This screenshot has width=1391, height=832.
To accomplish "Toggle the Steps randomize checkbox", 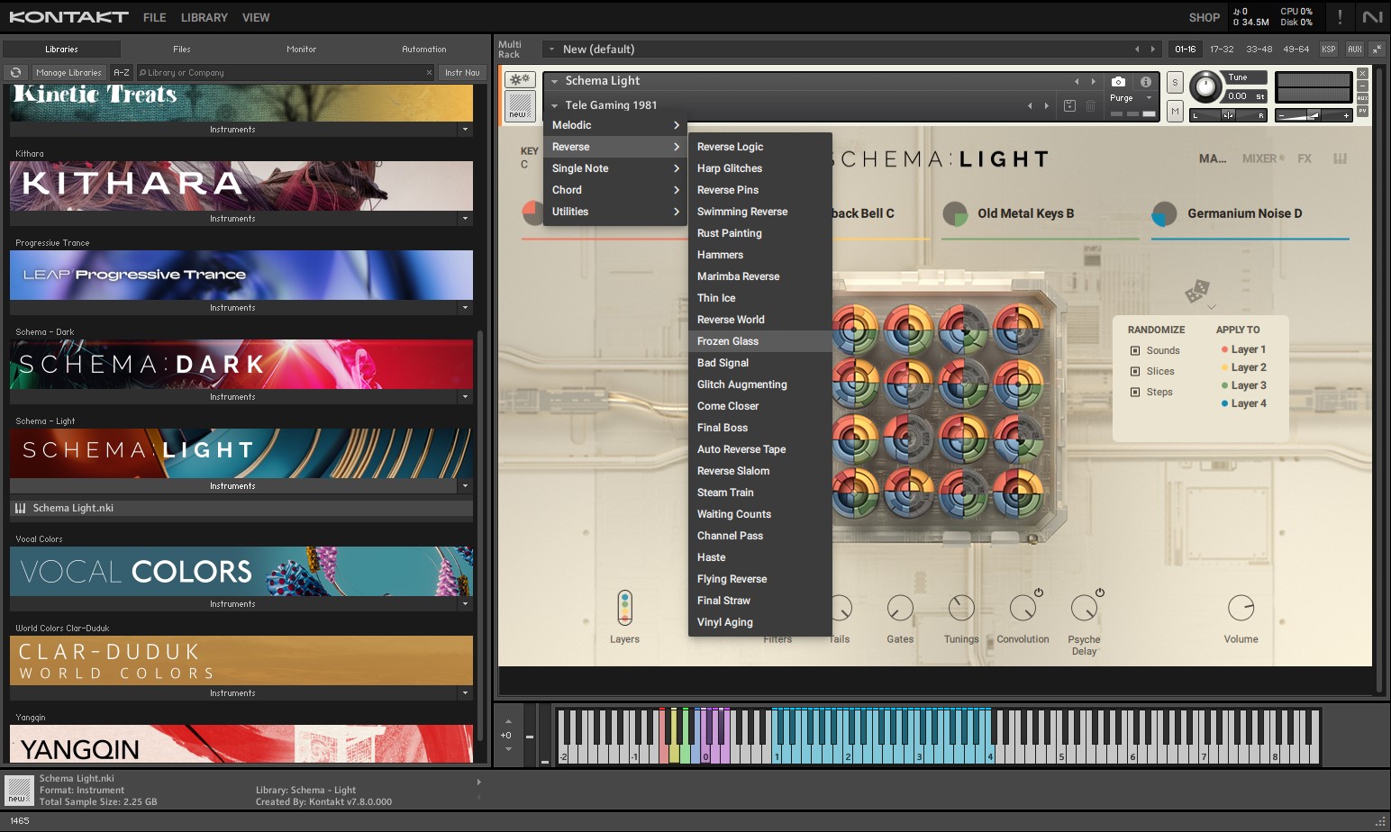I will (1135, 393).
